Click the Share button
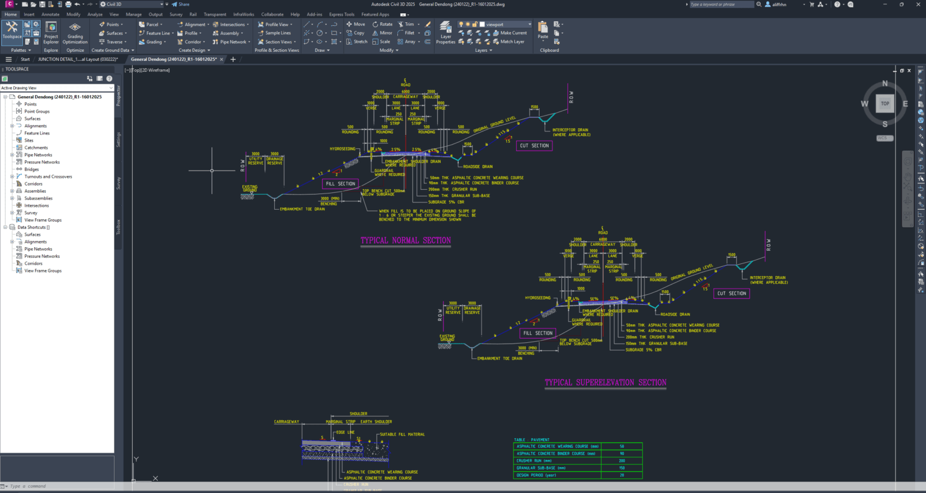This screenshot has height=493, width=926. pyautogui.click(x=181, y=4)
